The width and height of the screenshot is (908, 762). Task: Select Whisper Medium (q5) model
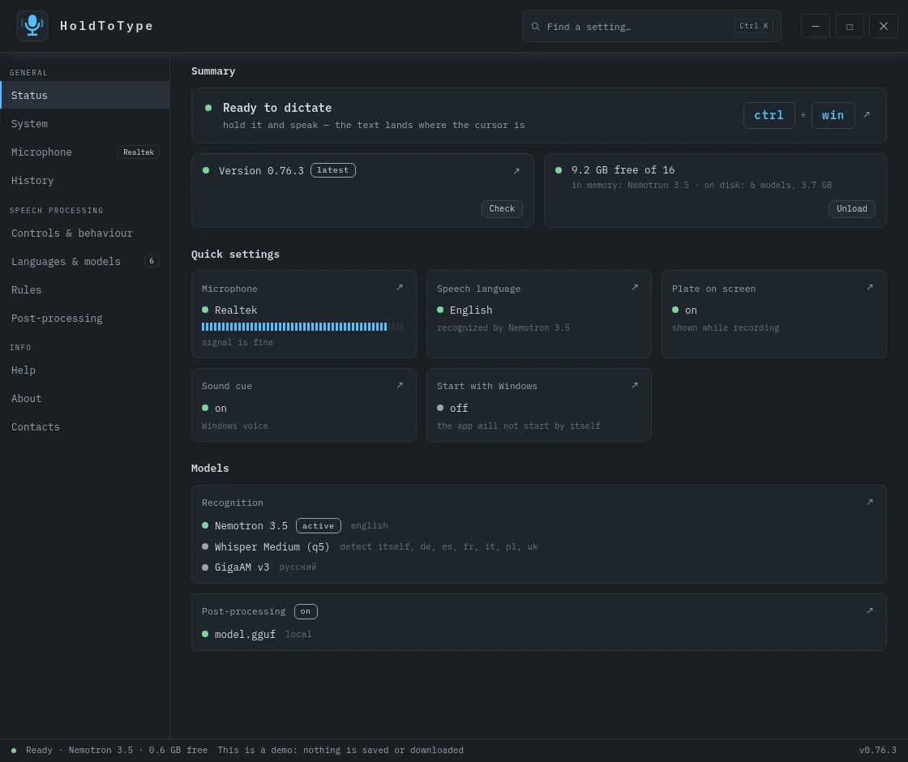coord(272,546)
